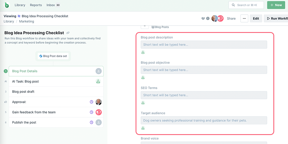Open the Library menu item
Viewport: 288px width, 144px height.
20,5
